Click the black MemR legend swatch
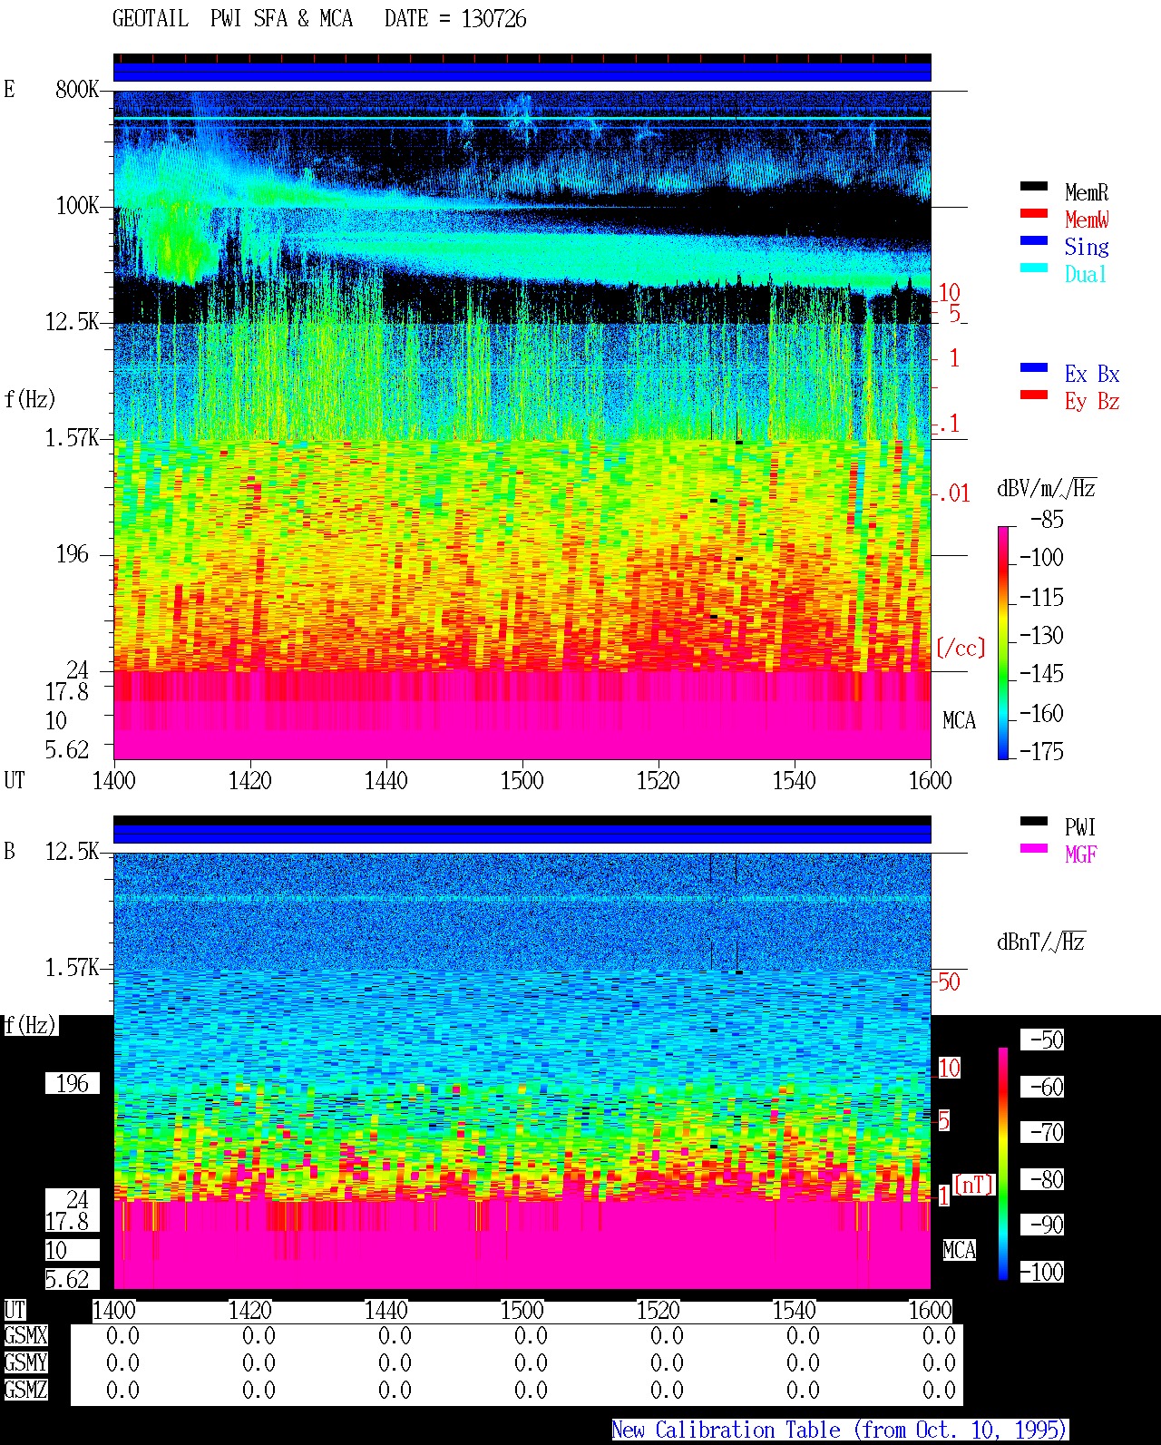 pos(1034,186)
